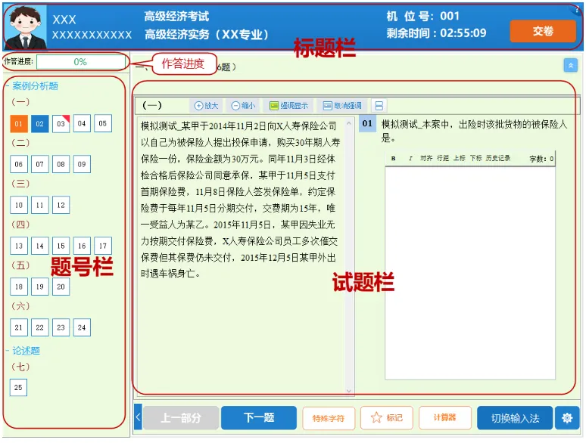The width and height of the screenshot is (586, 443).
Task: Jump to question 16
Action: click(x=82, y=246)
